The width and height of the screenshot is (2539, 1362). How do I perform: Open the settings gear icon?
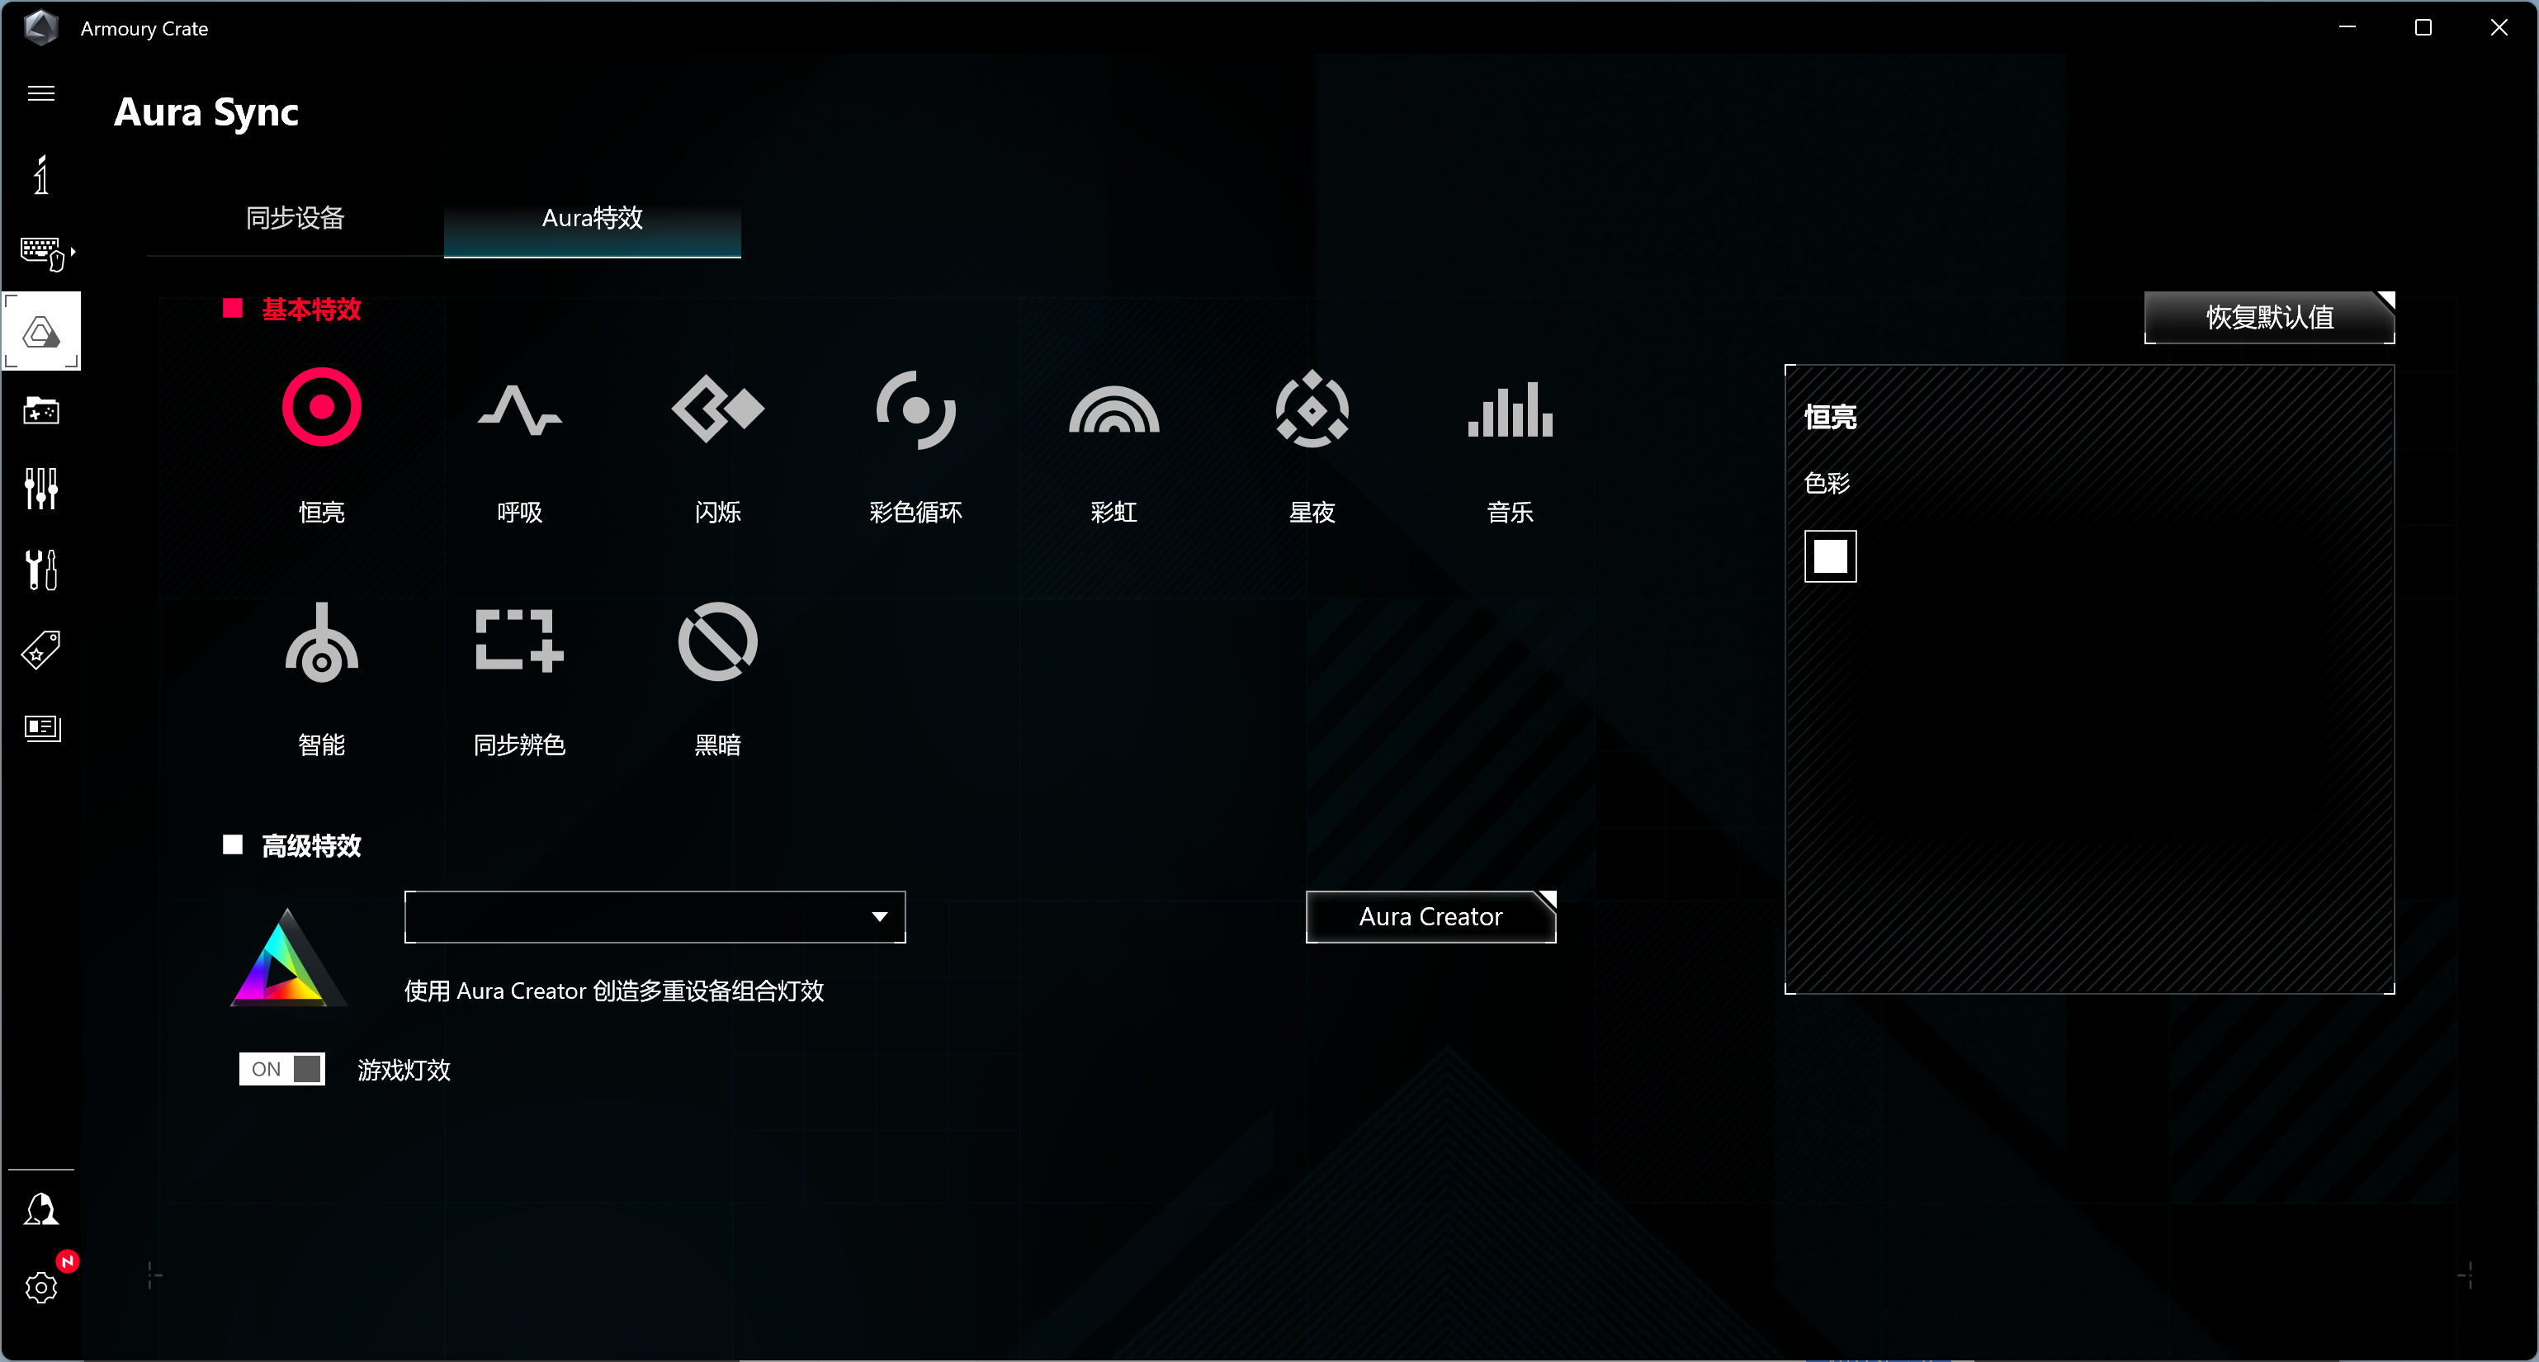[x=40, y=1287]
